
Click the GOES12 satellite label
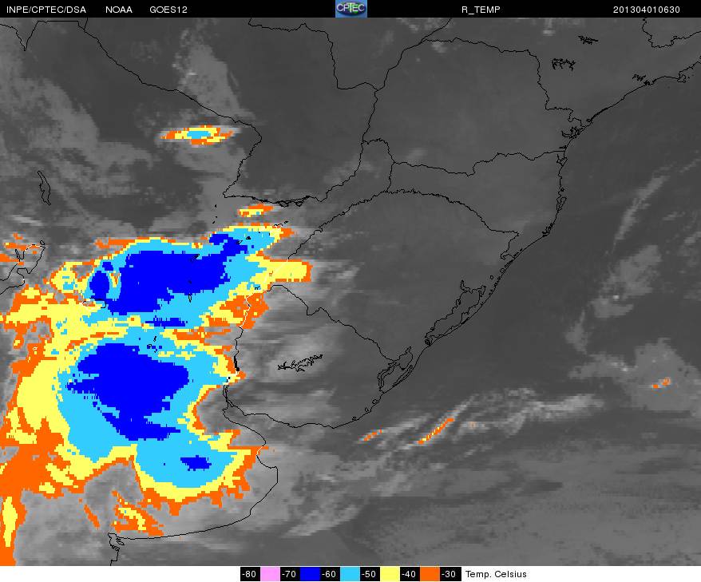(168, 10)
